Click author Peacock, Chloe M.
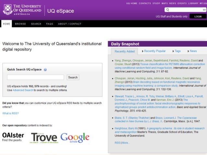The width and height of the screenshot is (207, 155). (139, 100)
